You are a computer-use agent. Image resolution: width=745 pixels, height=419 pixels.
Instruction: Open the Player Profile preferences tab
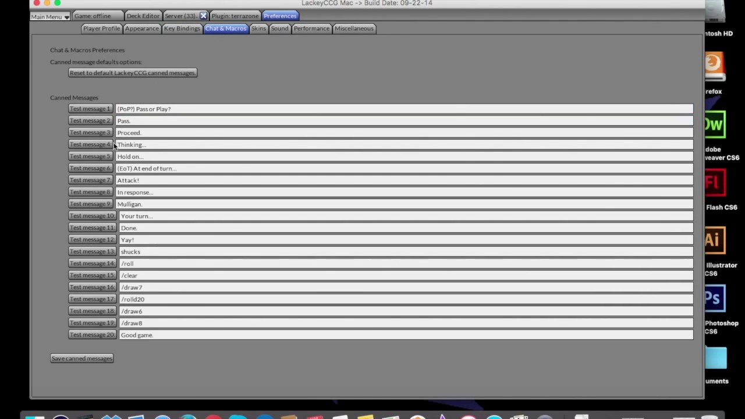101,29
